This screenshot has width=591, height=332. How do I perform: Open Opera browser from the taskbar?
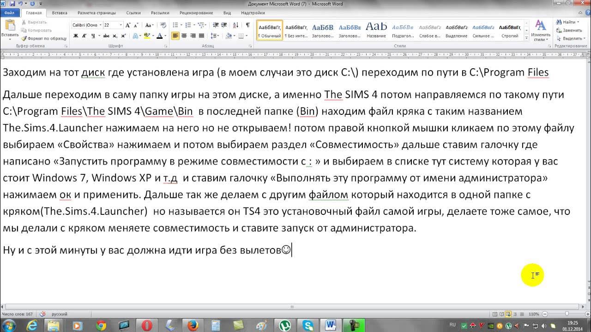[146, 325]
